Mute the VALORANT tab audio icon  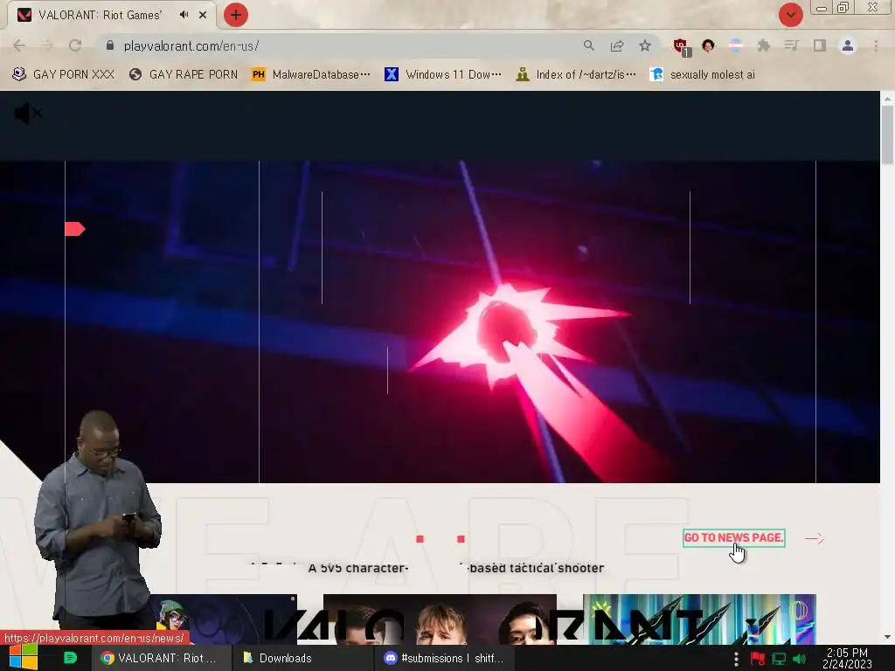coord(184,15)
